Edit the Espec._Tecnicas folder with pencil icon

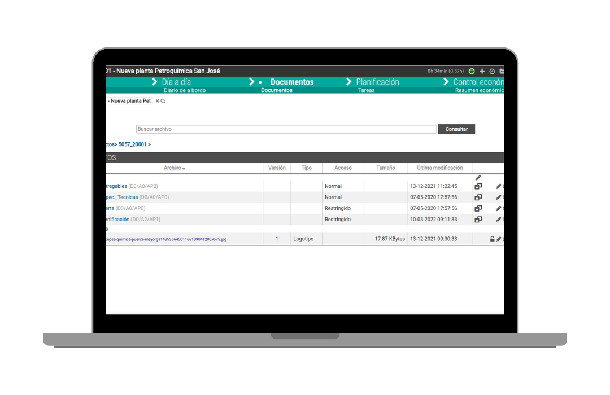[x=498, y=197]
